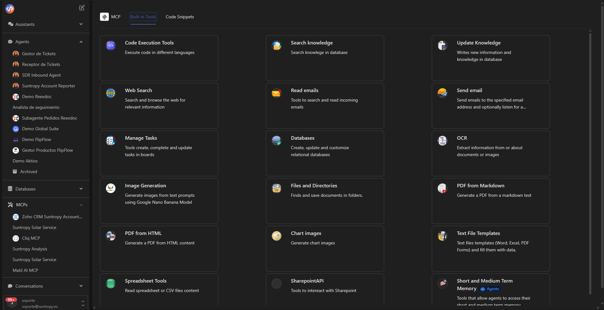Screen dimensions: 604x310
Task: Select the Web Search globe icon
Action: (x=110, y=93)
